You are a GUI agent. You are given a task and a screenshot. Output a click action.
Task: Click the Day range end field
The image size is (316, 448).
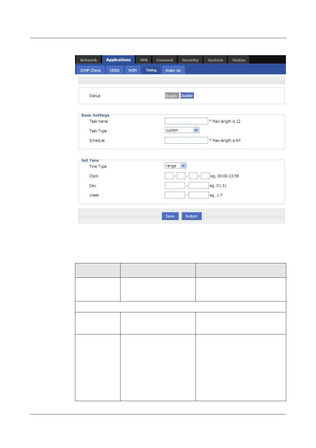[199, 185]
